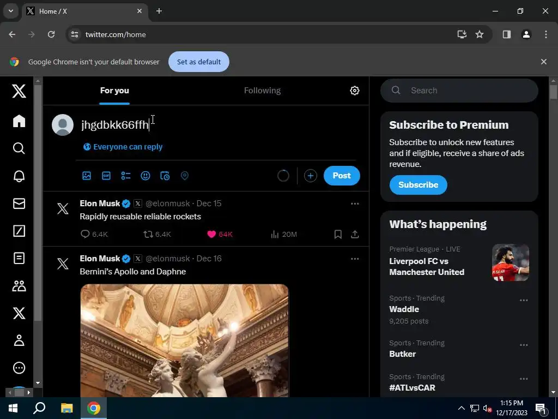Open Communities people icon in sidebar

[x=19, y=286]
